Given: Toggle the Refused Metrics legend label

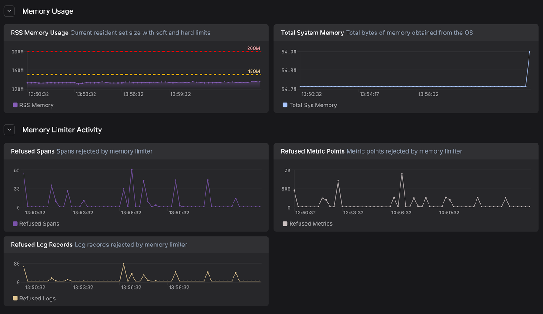Looking at the screenshot, I should (x=311, y=224).
